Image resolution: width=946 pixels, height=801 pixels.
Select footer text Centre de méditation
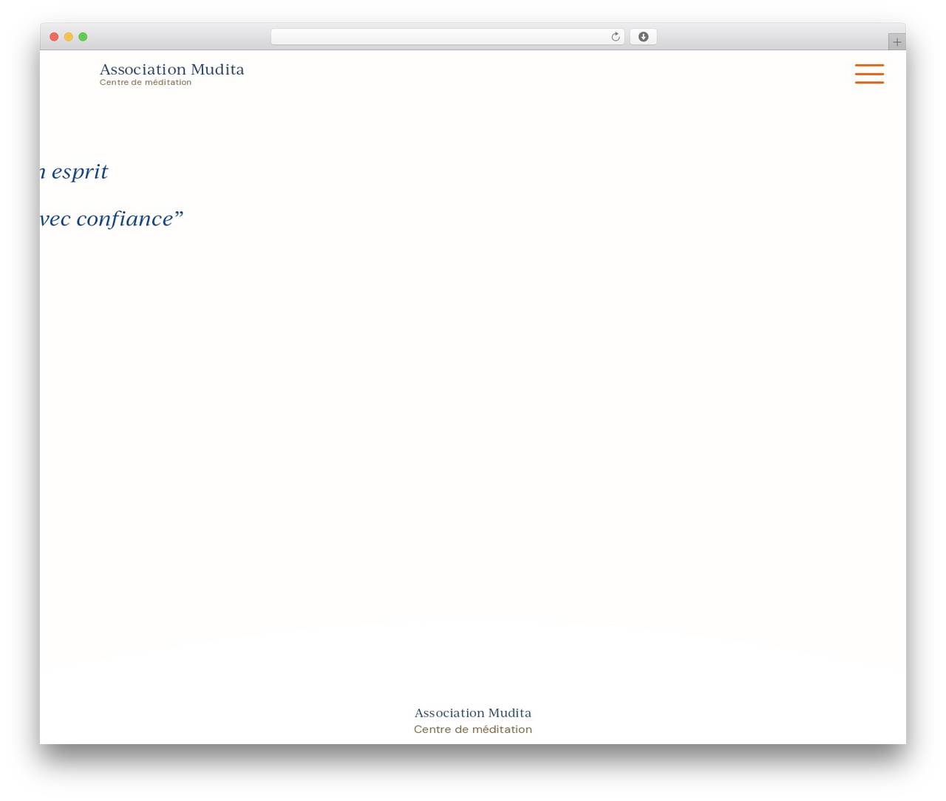coord(473,730)
